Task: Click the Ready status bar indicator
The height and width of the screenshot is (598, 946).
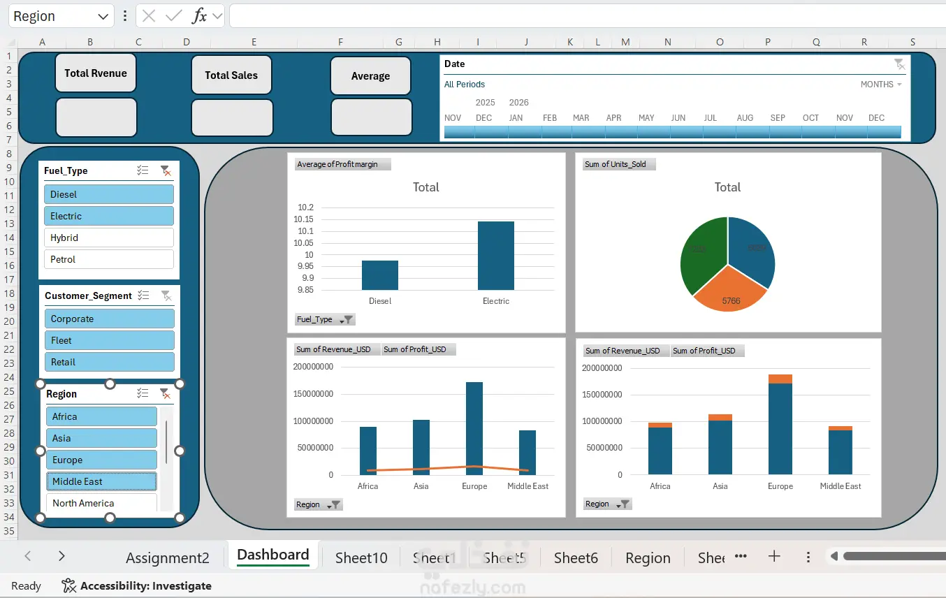Action: [27, 586]
